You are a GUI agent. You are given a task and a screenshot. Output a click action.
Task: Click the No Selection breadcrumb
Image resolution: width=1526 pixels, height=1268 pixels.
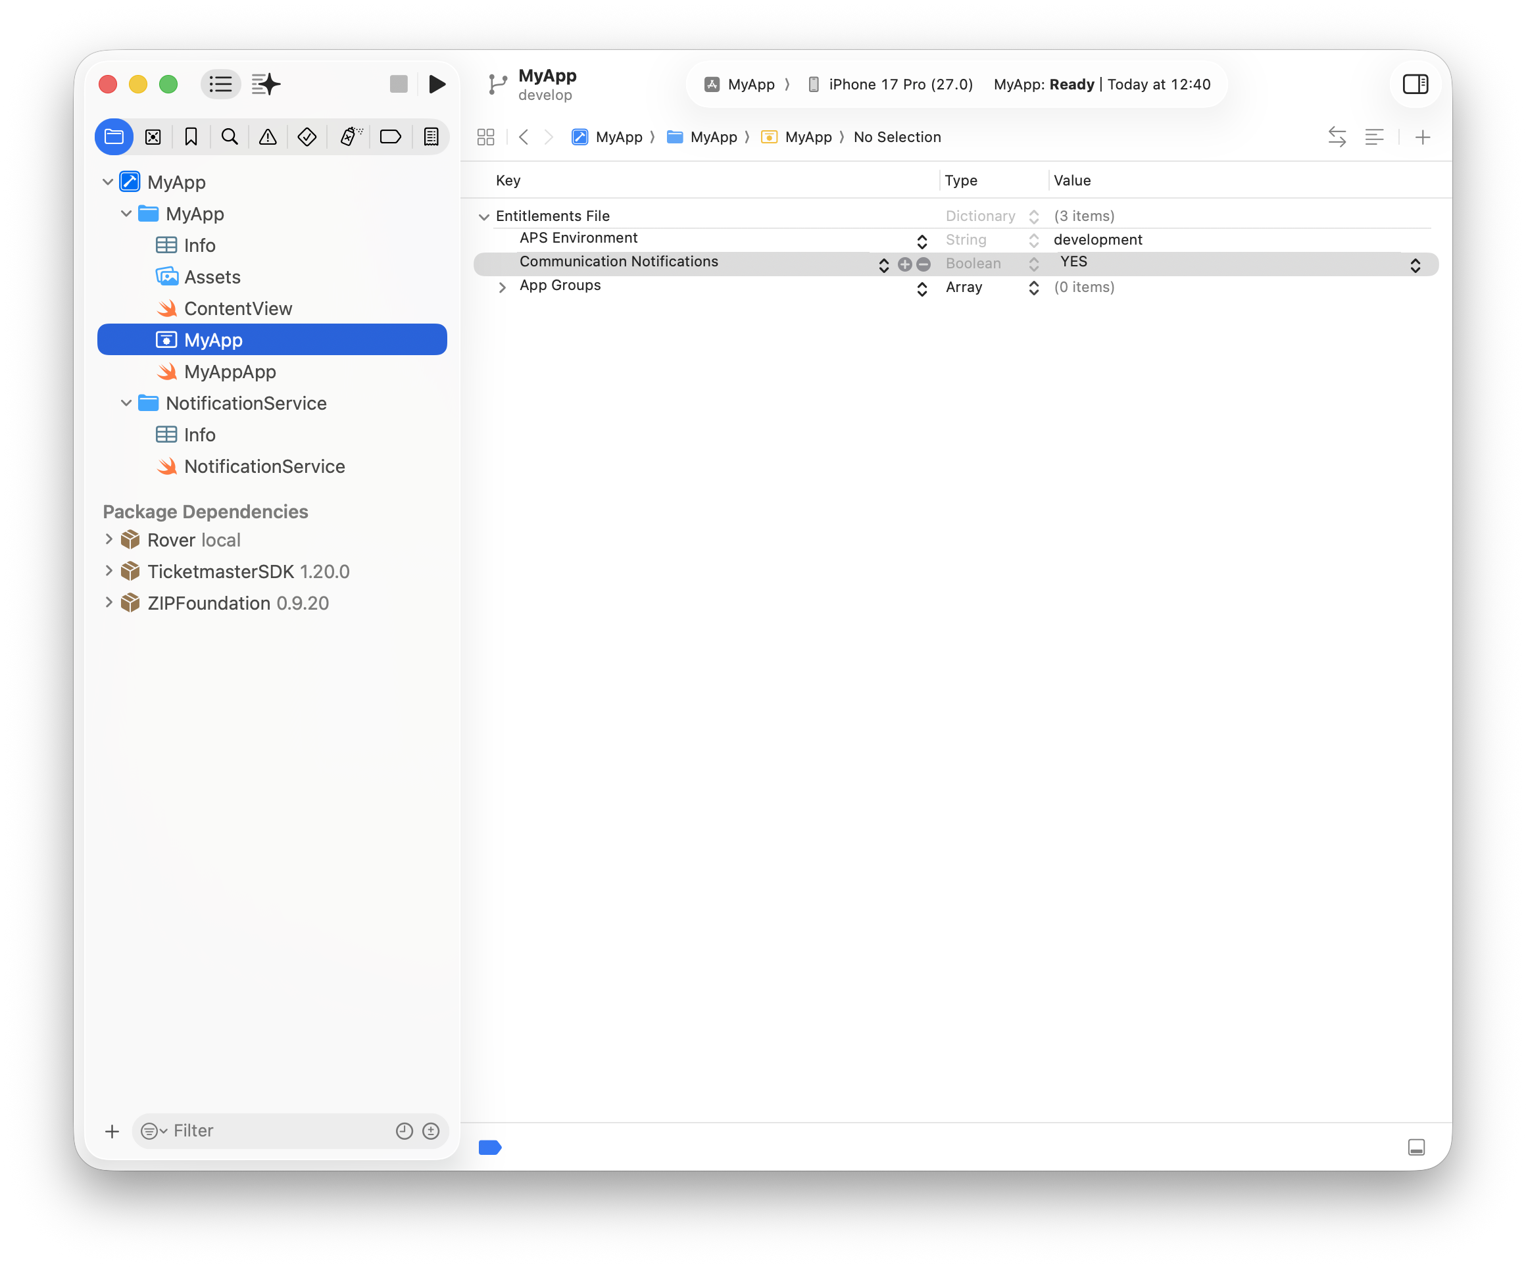pos(897,137)
